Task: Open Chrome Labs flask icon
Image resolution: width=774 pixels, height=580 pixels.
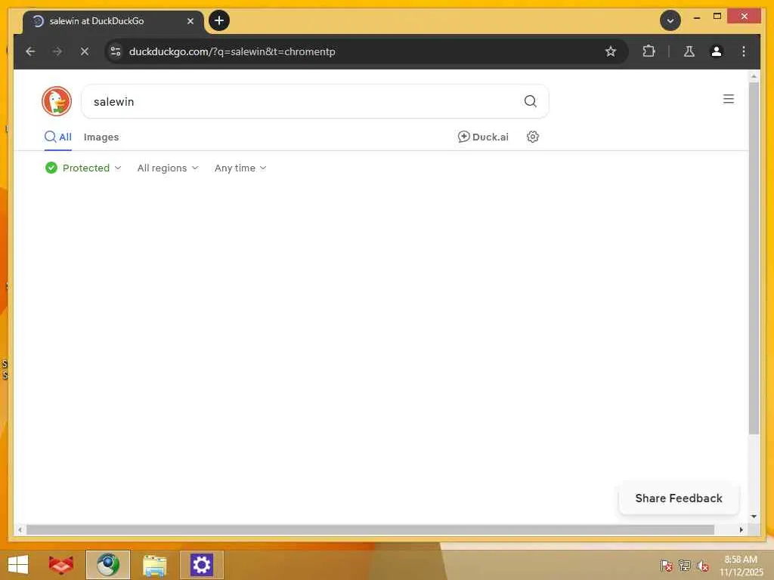Action: coord(689,51)
